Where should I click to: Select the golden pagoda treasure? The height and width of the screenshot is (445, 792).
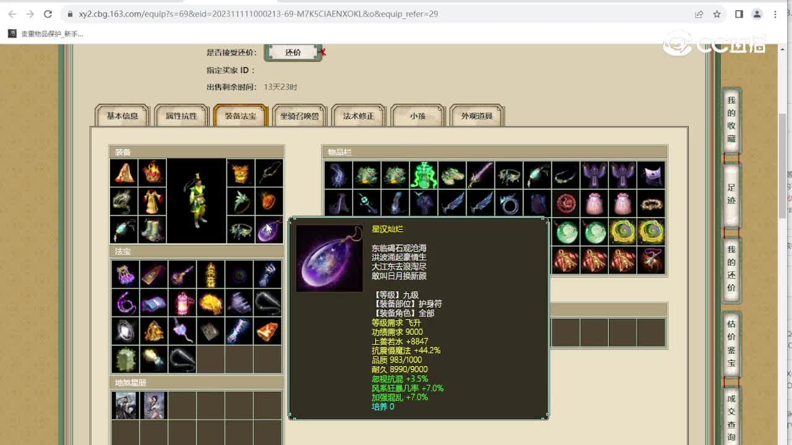coord(210,274)
